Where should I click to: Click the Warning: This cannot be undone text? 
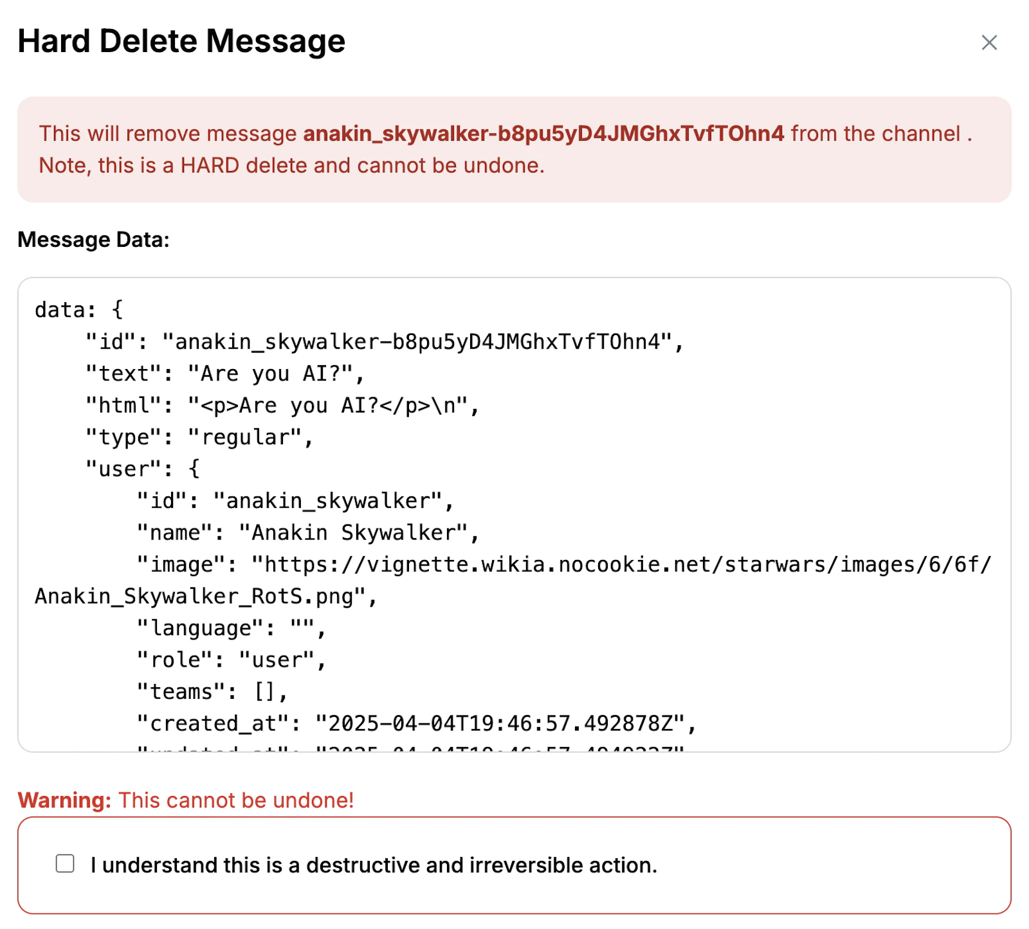pos(187,800)
